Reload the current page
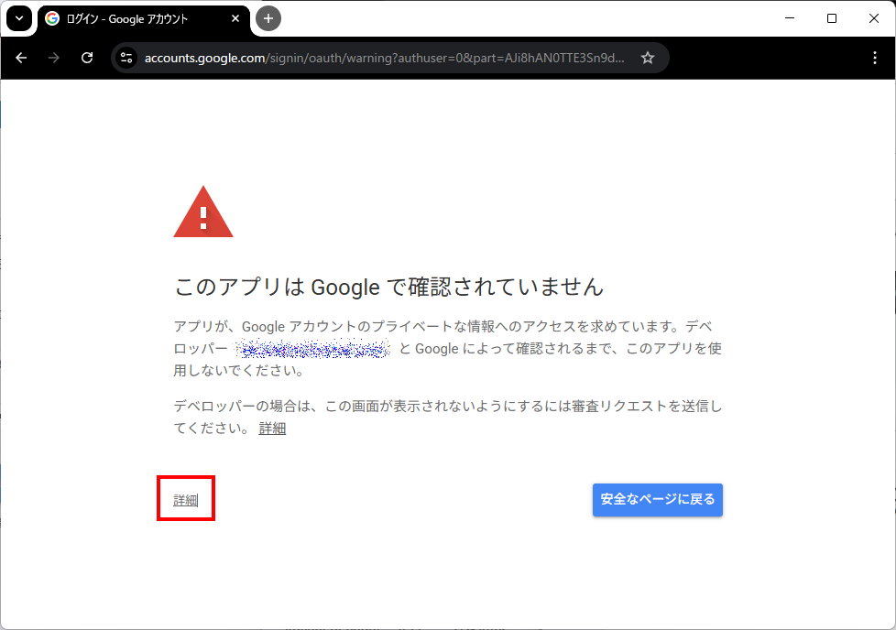This screenshot has width=896, height=630. [87, 58]
